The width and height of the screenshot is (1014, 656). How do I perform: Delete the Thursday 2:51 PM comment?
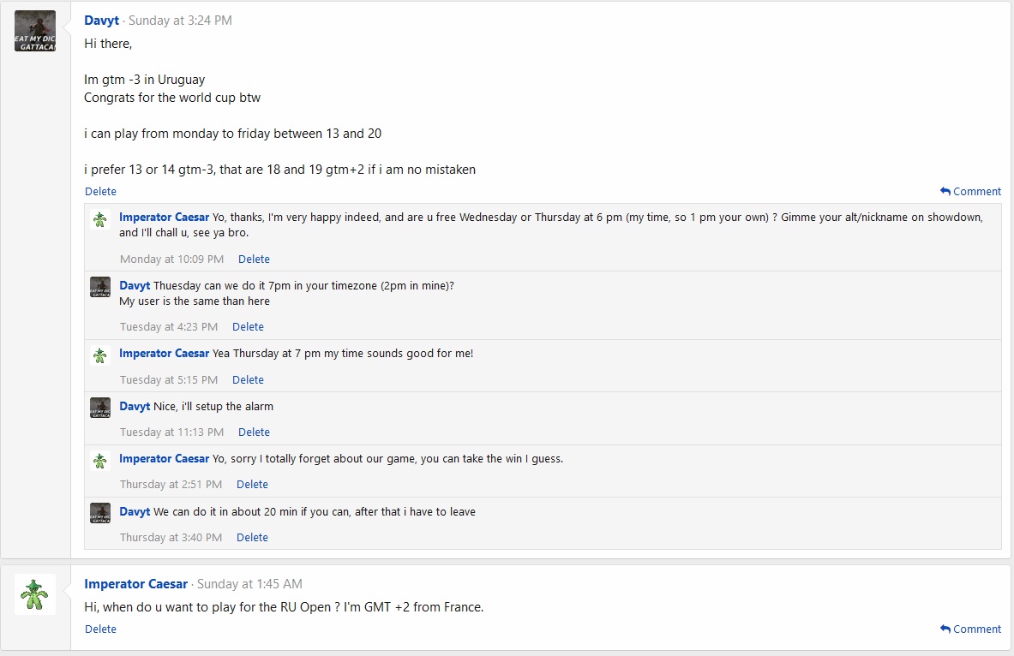tap(252, 485)
